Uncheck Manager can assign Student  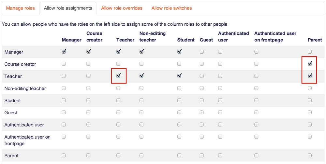pyautogui.click(x=179, y=52)
